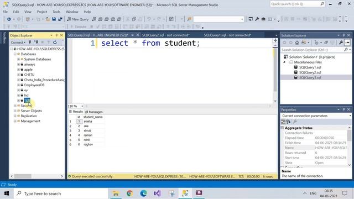Viewport: 354px width, 199px height.
Task: Select the Replication folder in Object Explorer
Action: tap(29, 116)
